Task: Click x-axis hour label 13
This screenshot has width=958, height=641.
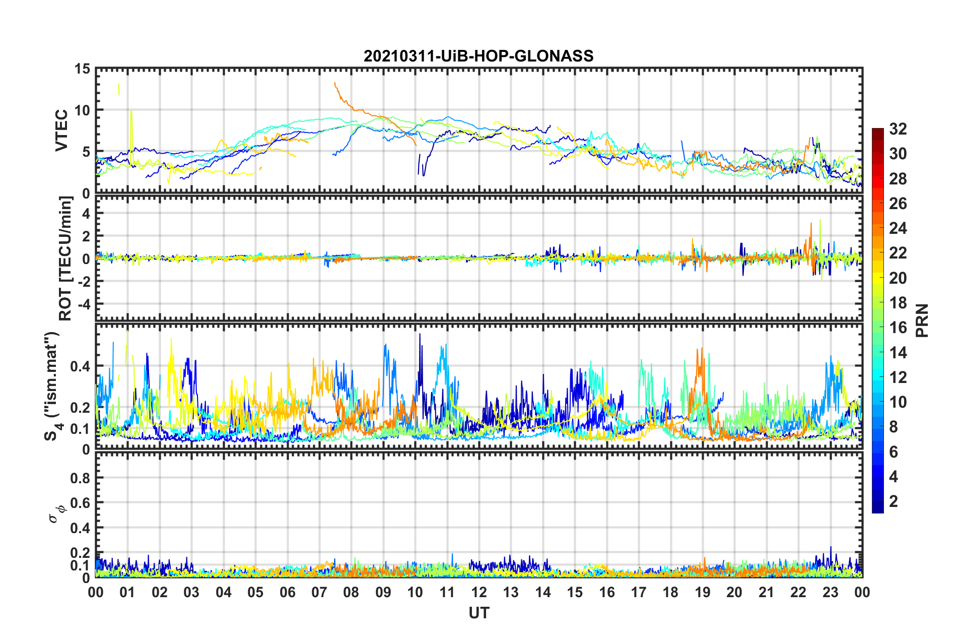Action: [511, 592]
